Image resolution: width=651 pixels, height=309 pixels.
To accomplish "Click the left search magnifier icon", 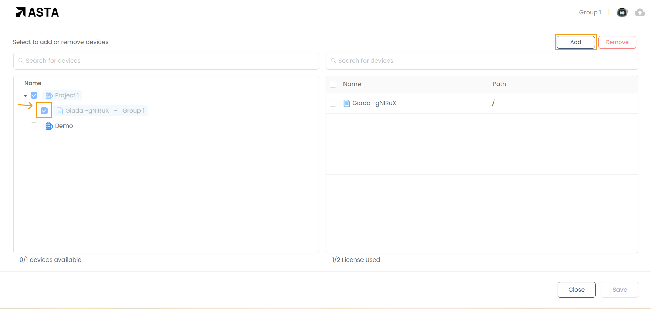I will tap(21, 61).
